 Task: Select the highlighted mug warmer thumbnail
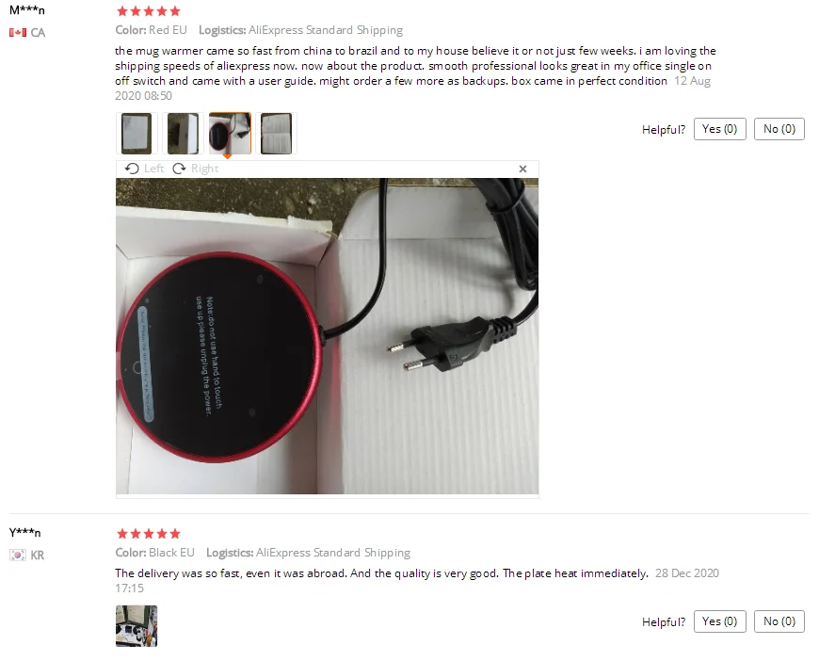[x=230, y=134]
